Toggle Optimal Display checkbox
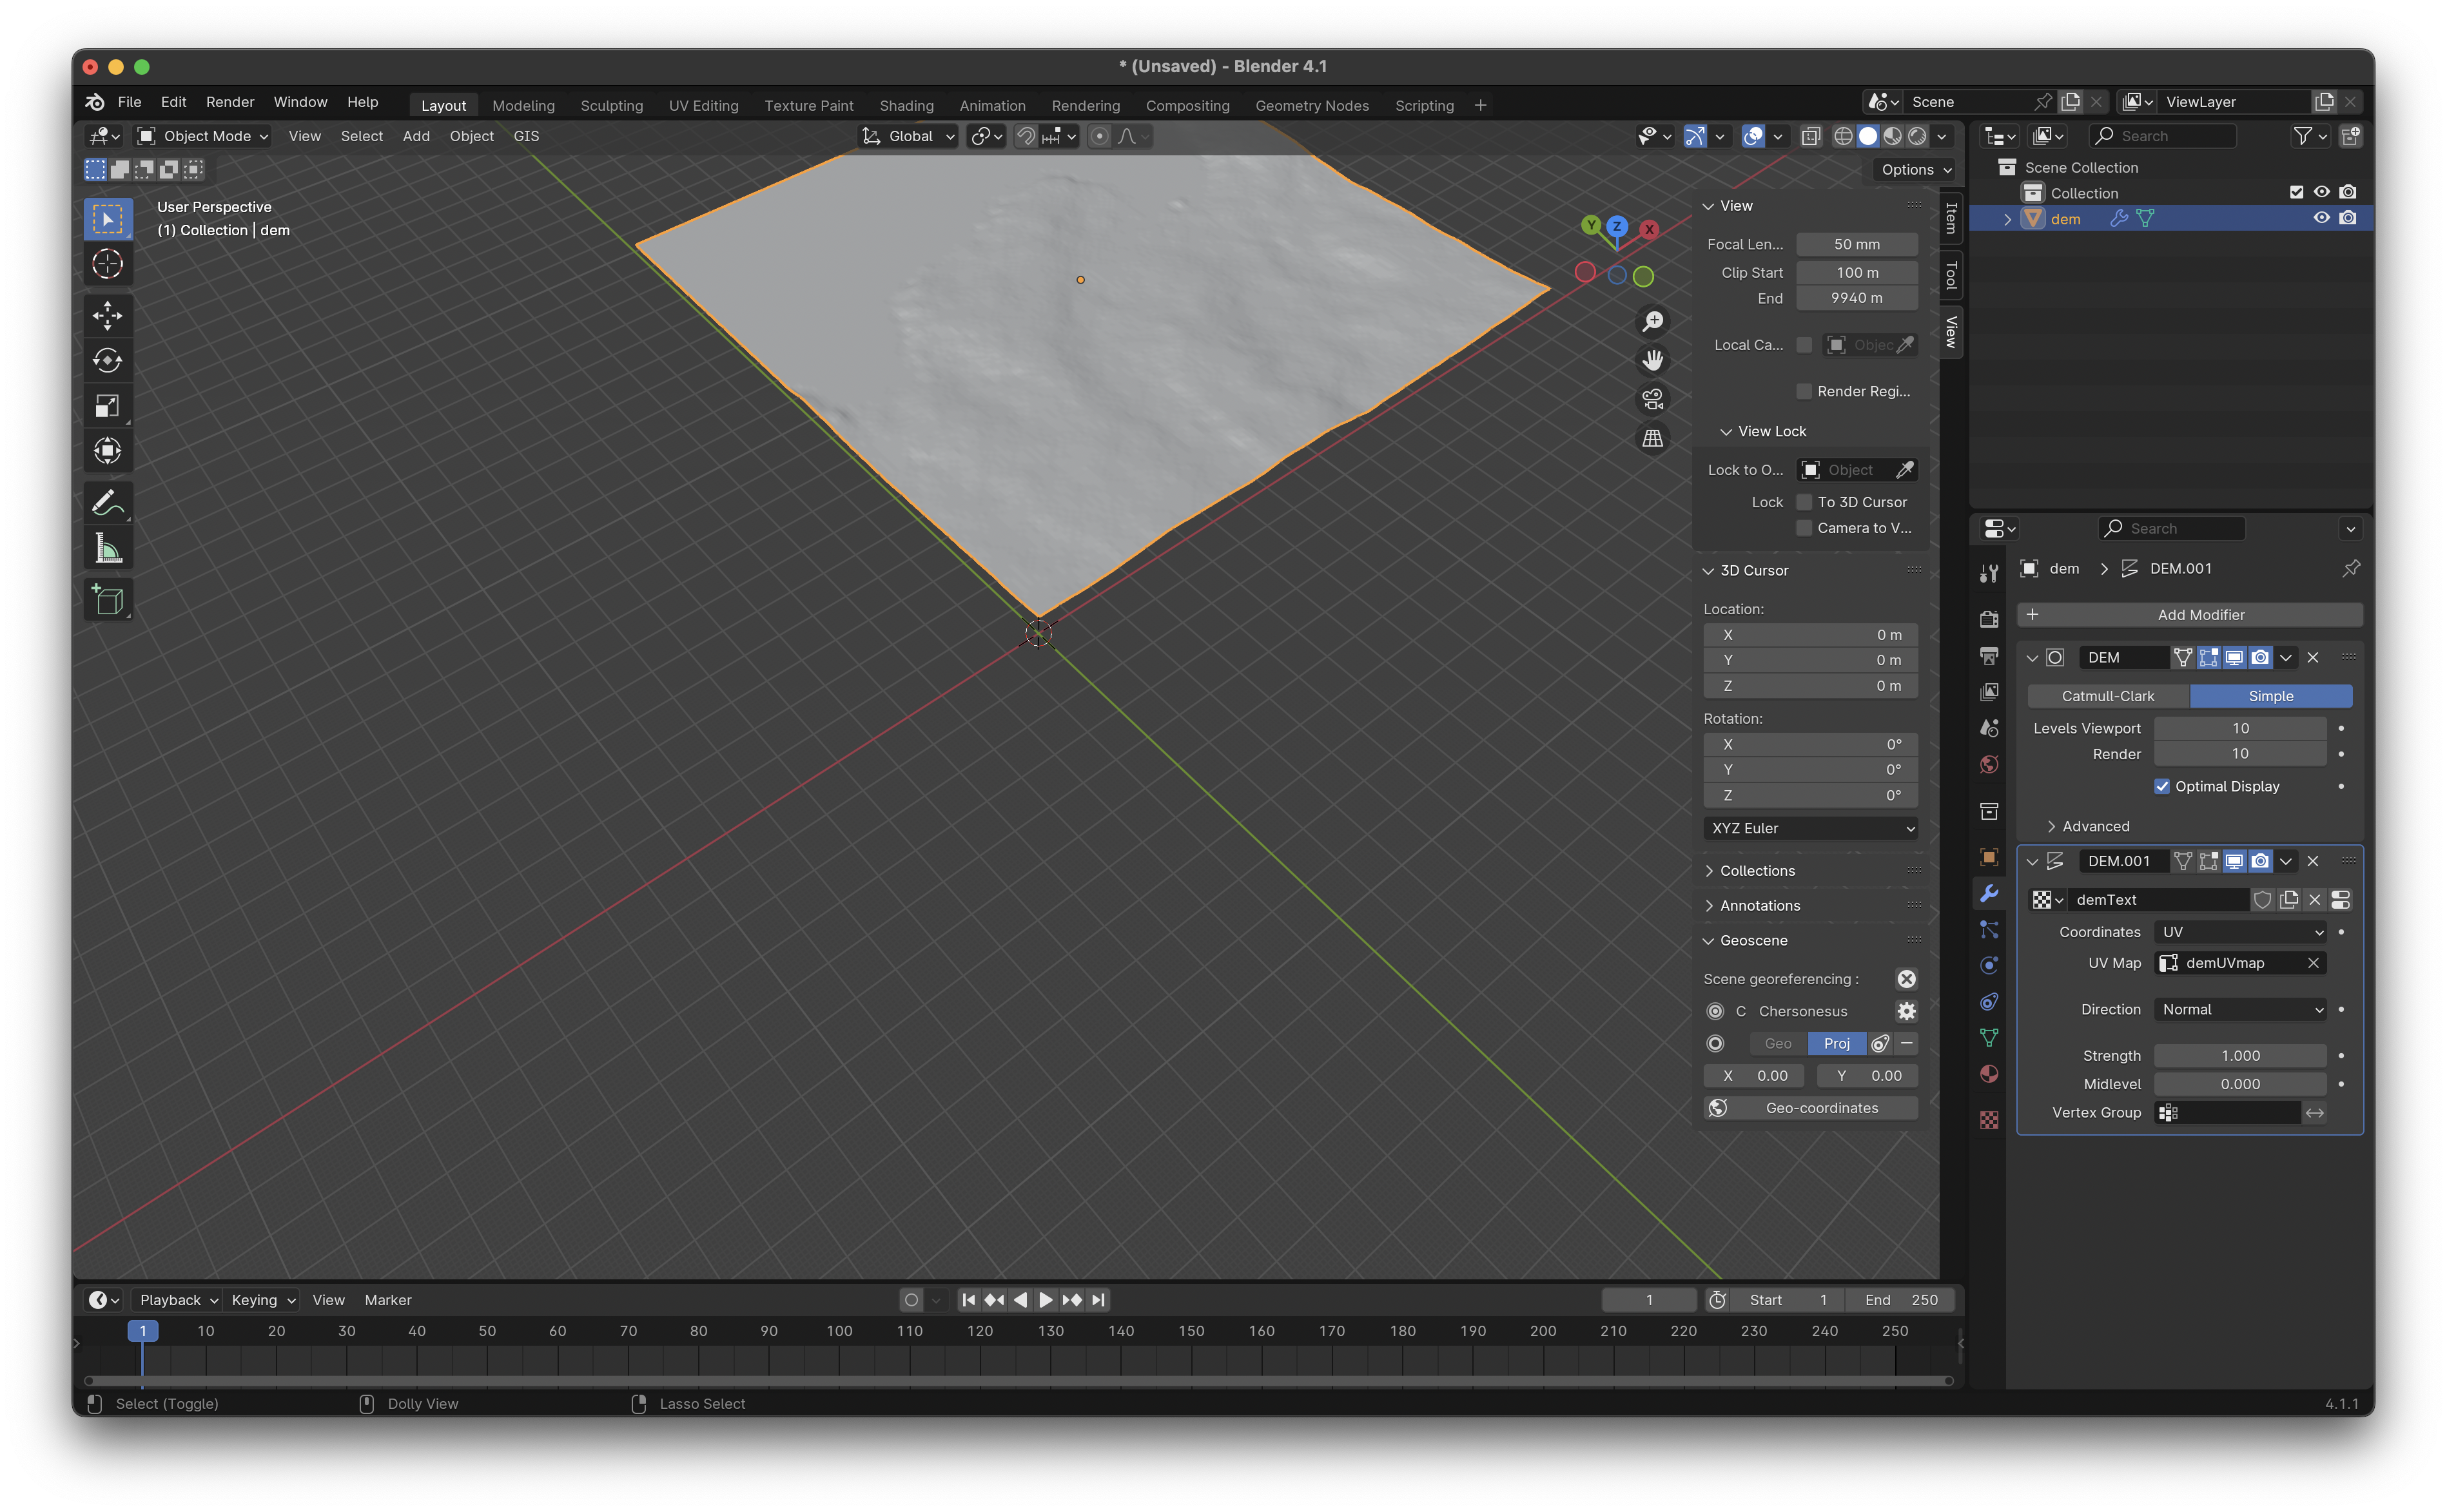 [x=2162, y=786]
